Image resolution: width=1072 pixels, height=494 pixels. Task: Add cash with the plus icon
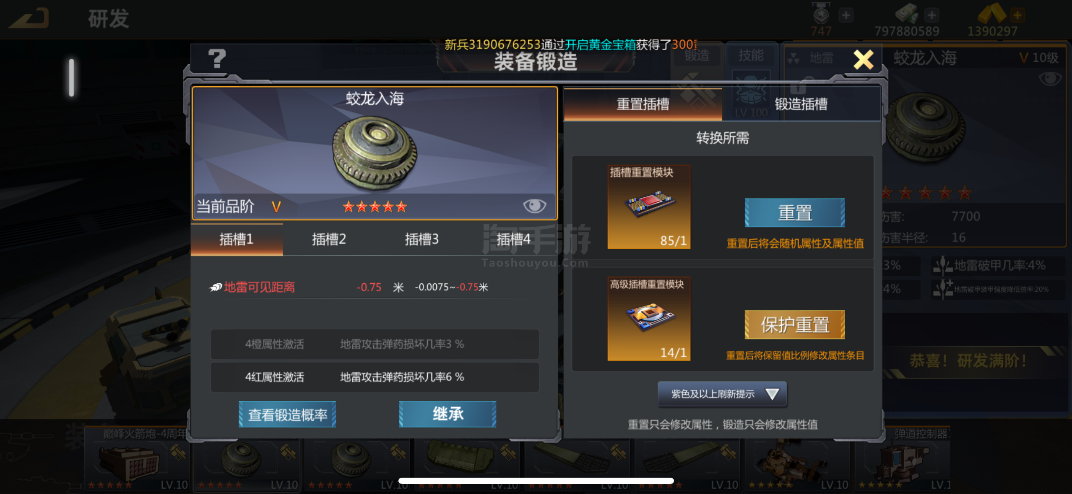[931, 16]
